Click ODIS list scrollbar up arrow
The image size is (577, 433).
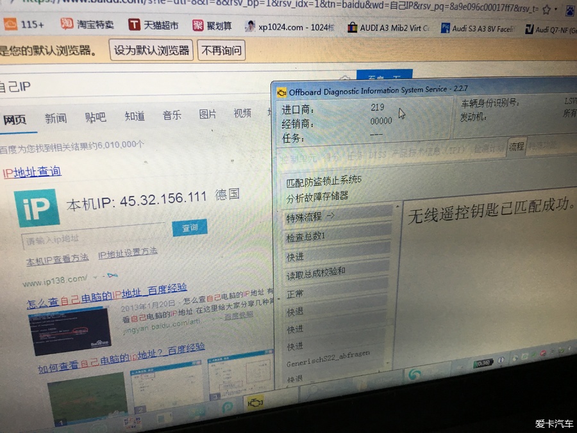pos(397,207)
